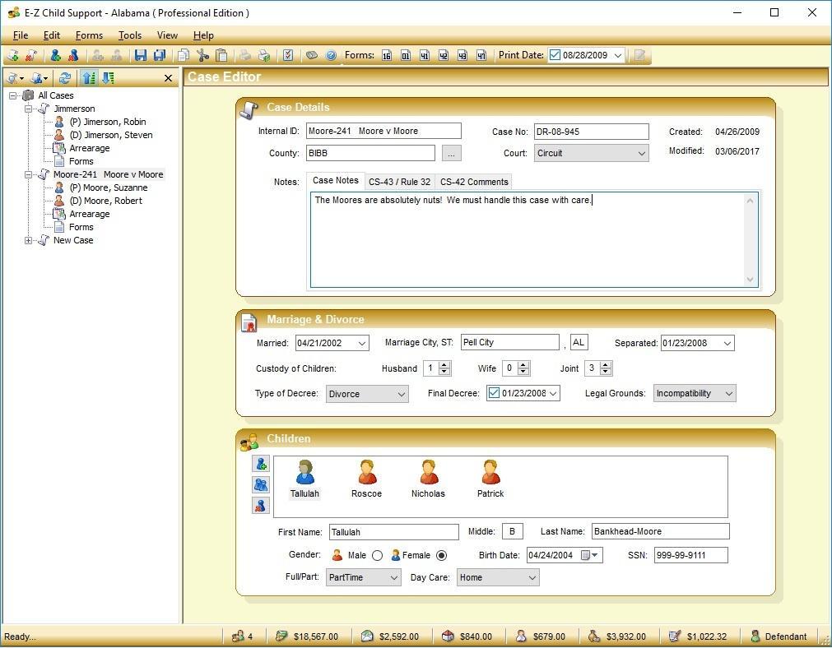Click the add child icon in Children panel

(x=261, y=464)
